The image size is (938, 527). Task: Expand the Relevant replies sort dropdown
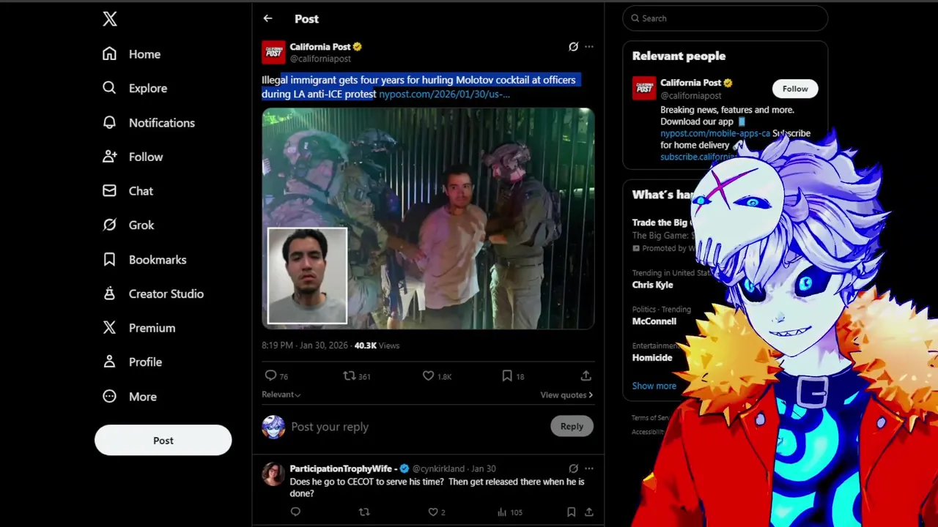(x=281, y=395)
